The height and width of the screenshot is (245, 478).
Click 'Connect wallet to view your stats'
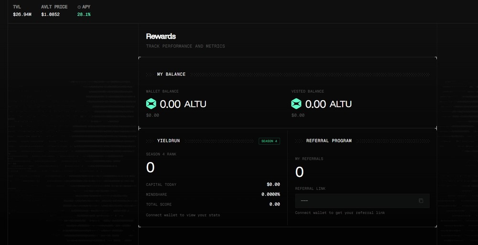183,215
